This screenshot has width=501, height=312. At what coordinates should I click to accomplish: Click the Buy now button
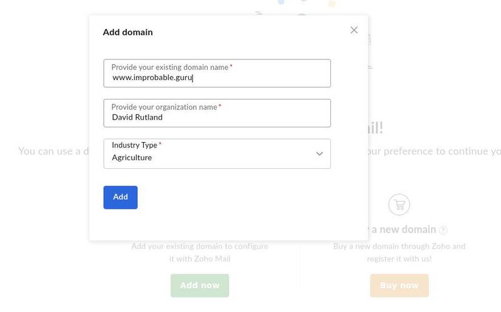[399, 285]
